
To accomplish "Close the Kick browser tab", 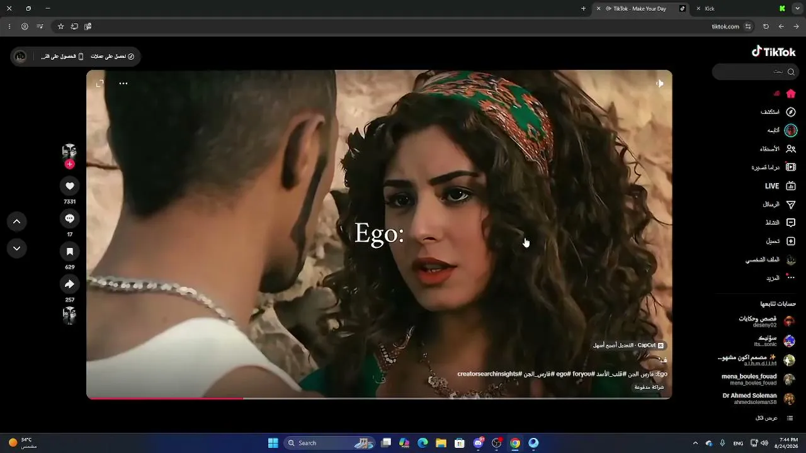I will tap(698, 9).
